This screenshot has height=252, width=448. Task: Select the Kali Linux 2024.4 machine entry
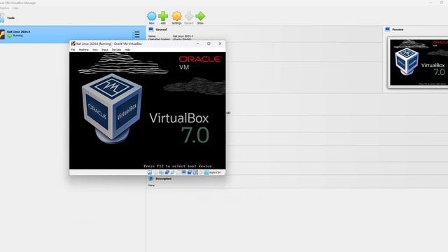click(x=73, y=34)
